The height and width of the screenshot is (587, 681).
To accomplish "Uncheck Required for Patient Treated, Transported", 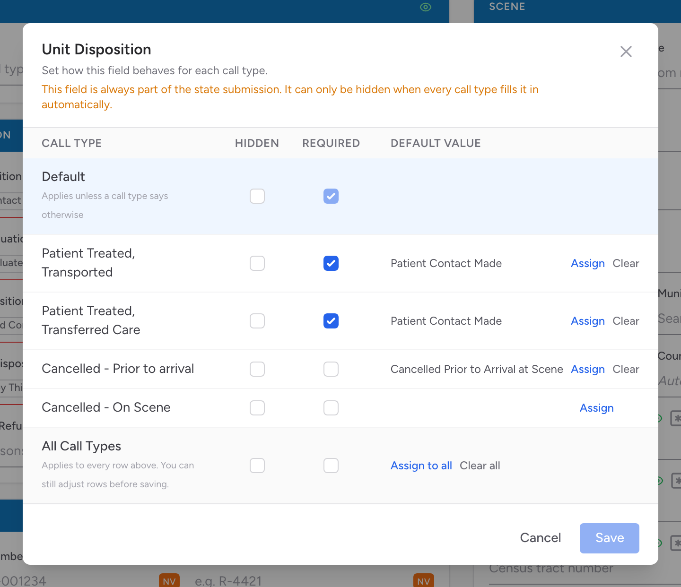I will click(331, 263).
